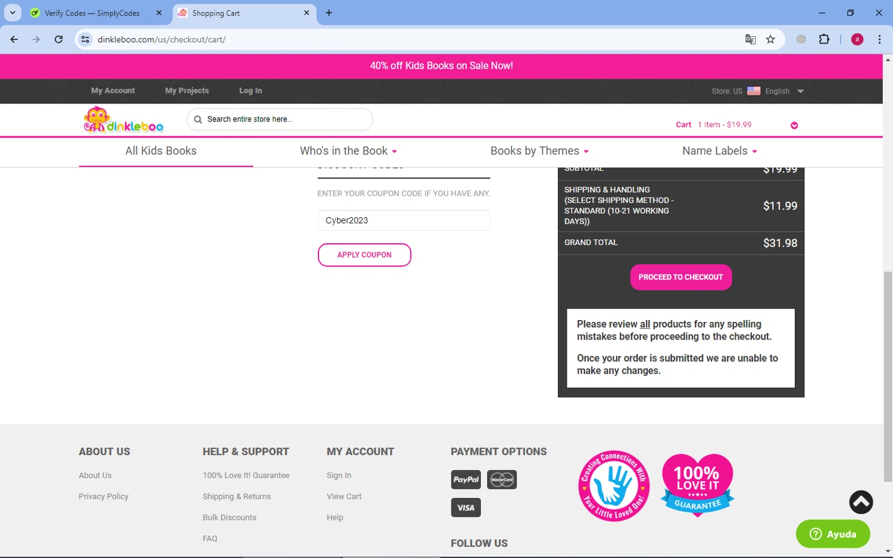Screen dimensions: 893x558
Task: Click Proceed to Checkout button
Action: [681, 277]
